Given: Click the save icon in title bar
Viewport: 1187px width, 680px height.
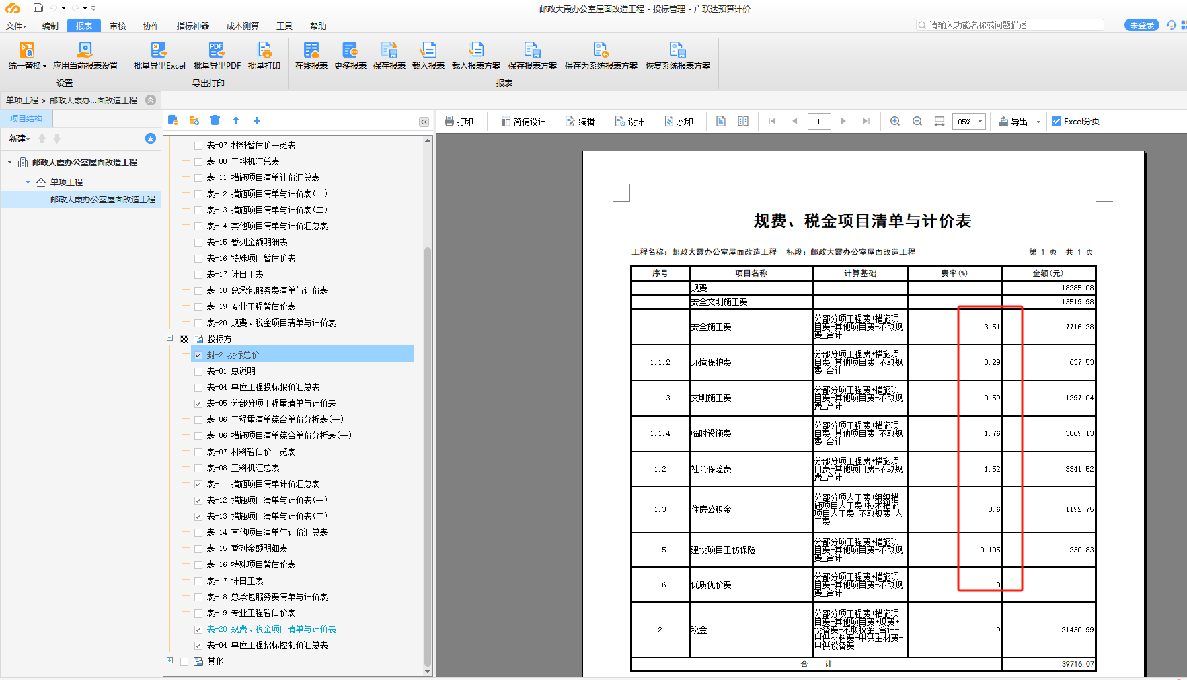Looking at the screenshot, I should 38,8.
